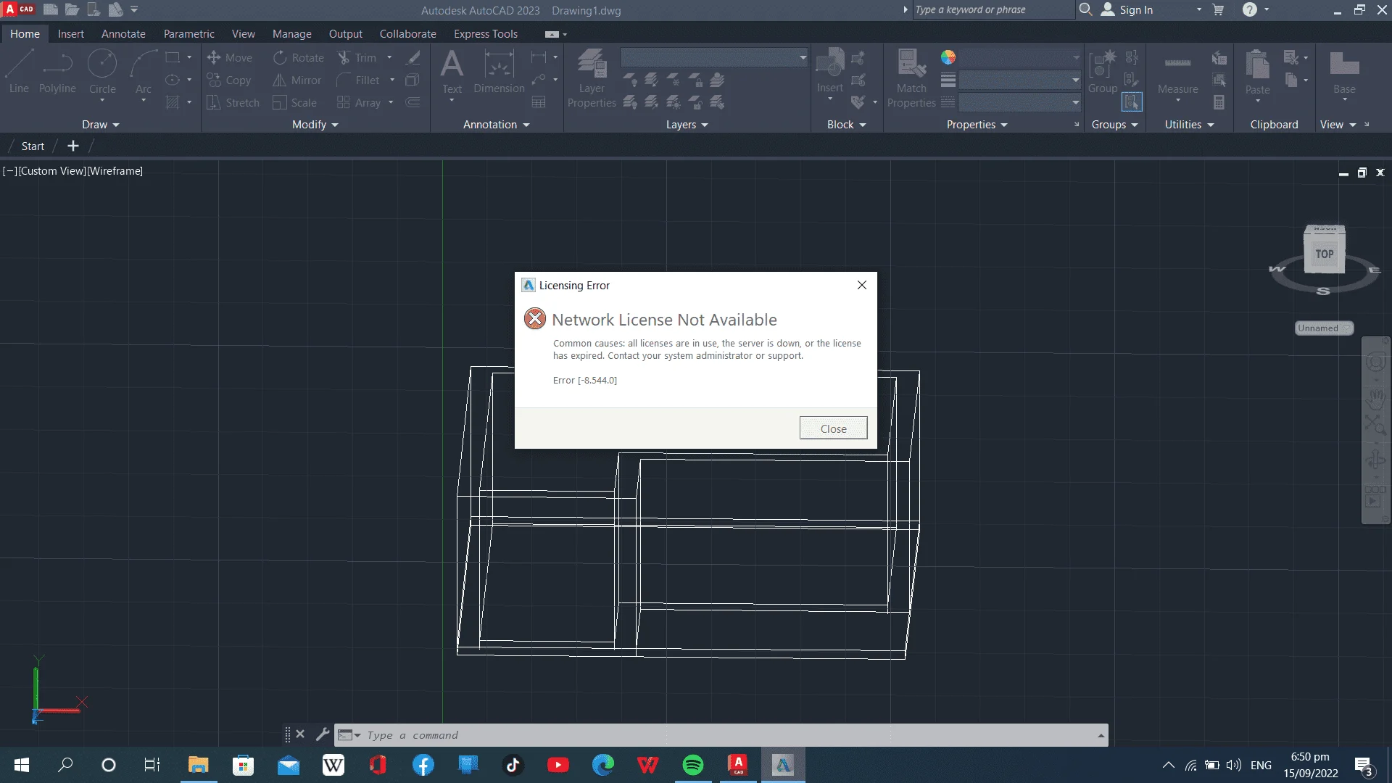The image size is (1392, 783).
Task: Expand the Groups panel
Action: click(x=1114, y=125)
